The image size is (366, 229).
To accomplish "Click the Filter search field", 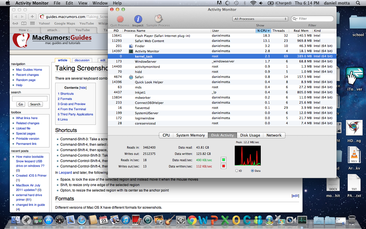I will [x=313, y=19].
